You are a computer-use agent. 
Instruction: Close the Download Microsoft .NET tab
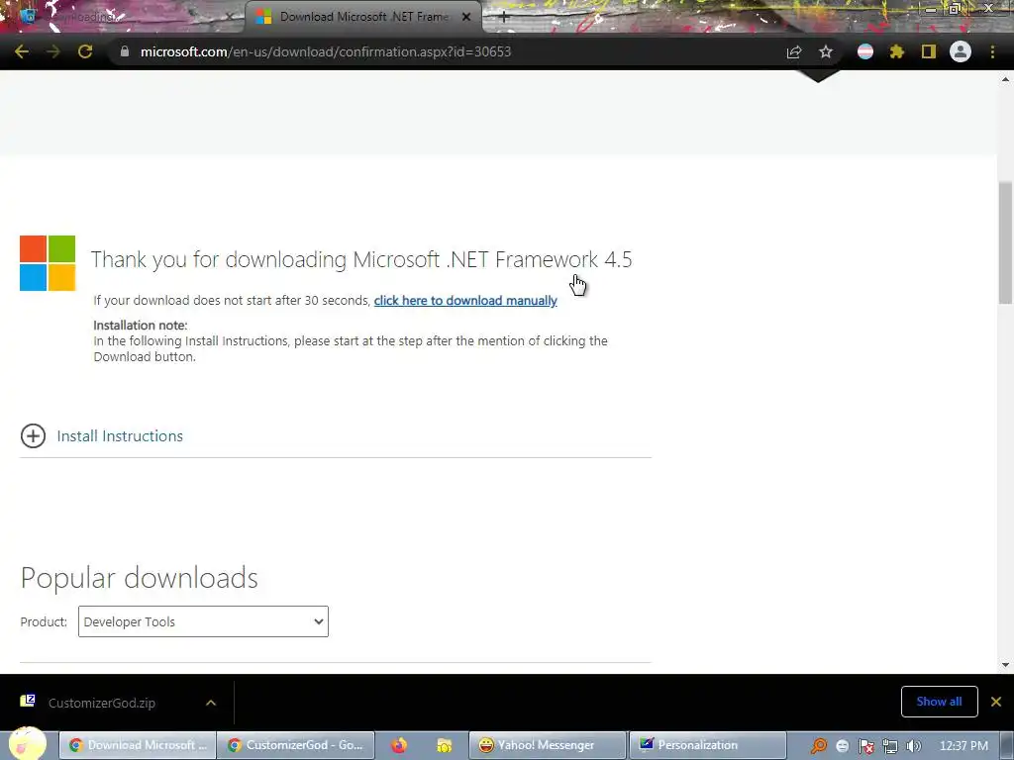point(466,18)
